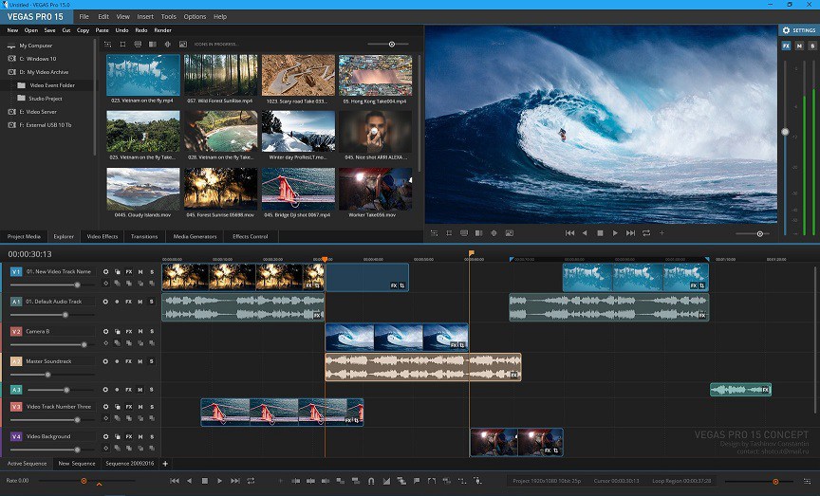Open settings gear on V1 track header
Viewport: 820px width, 496px height.
click(105, 272)
